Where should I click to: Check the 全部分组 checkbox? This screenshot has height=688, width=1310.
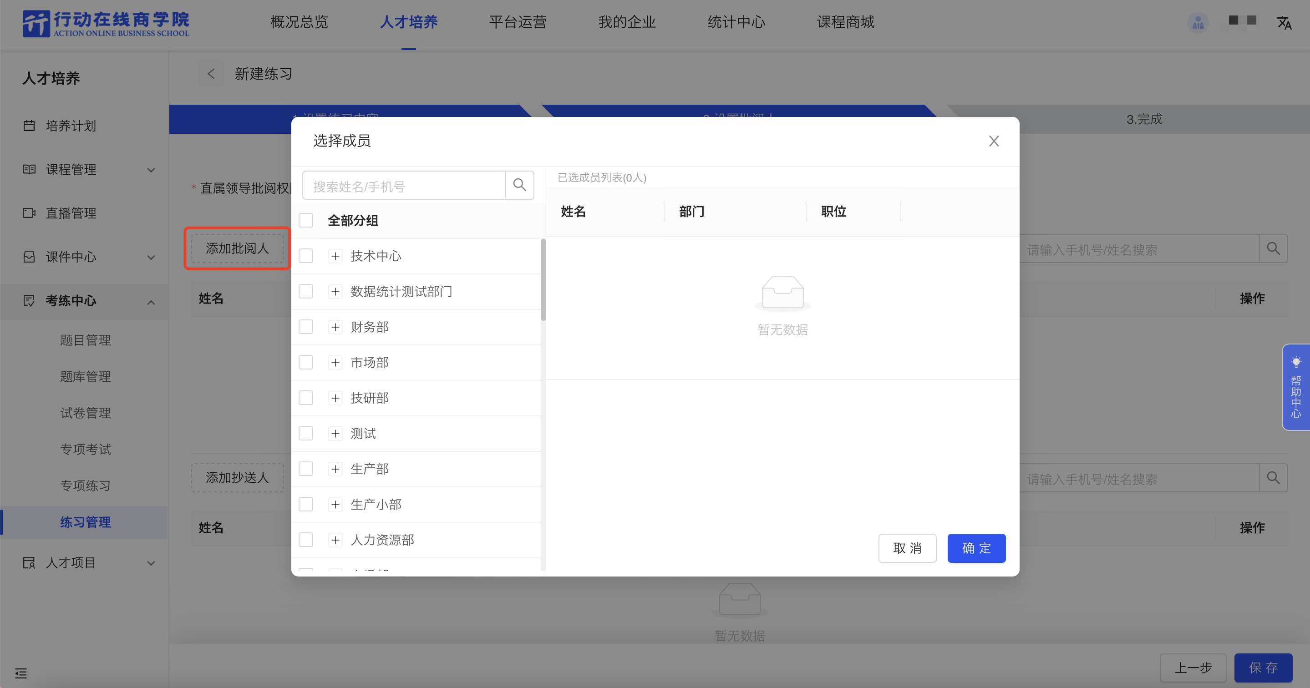[305, 220]
